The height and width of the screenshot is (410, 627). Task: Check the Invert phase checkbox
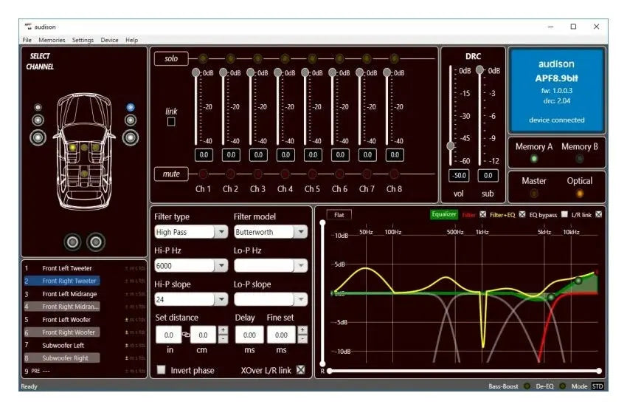[x=161, y=370]
